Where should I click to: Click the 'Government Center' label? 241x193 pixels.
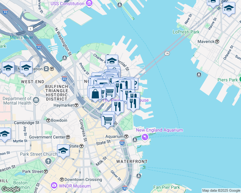click(x=47, y=137)
